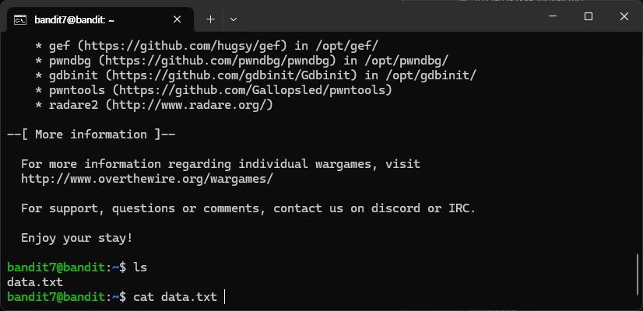Image resolution: width=643 pixels, height=311 pixels.
Task: Expand the new tab profile dropdown
Action: [x=234, y=19]
